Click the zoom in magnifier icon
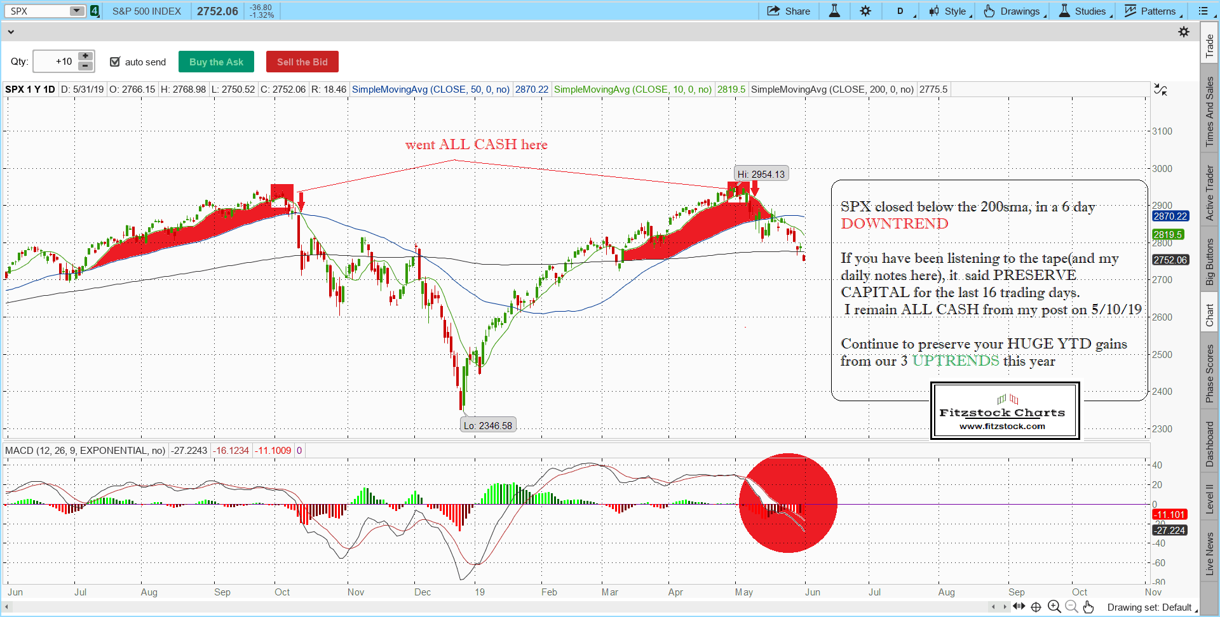The width and height of the screenshot is (1220, 617). click(1054, 607)
